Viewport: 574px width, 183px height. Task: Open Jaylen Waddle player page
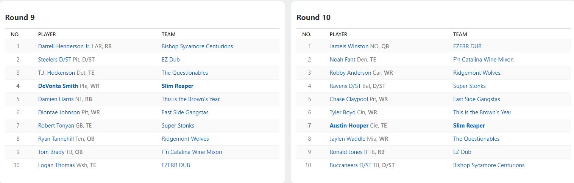pos(347,139)
